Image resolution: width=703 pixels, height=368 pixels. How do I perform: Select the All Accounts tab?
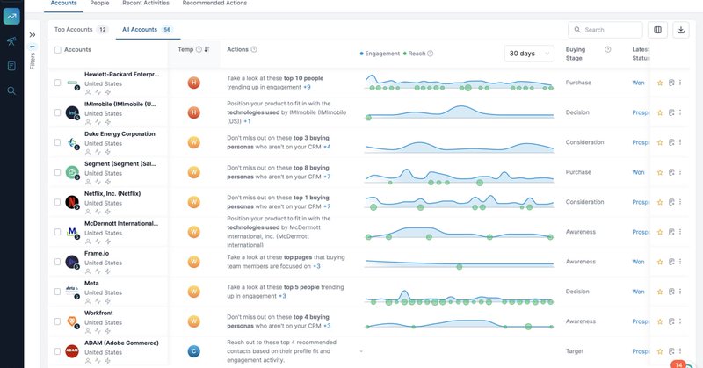[147, 30]
